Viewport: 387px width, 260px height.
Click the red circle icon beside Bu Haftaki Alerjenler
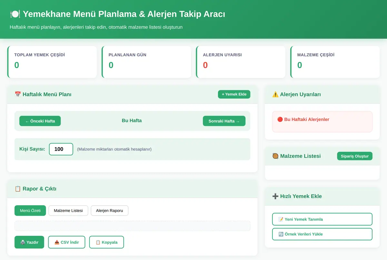click(x=280, y=119)
